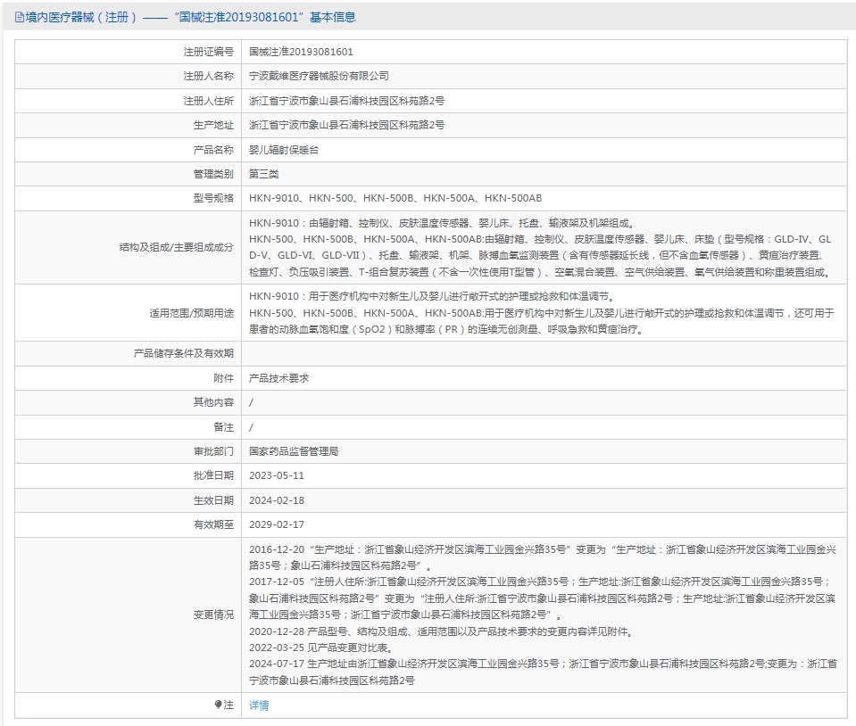
Task: Click the entry 2022-03-25 见产品变更对比表
Action: click(x=321, y=648)
